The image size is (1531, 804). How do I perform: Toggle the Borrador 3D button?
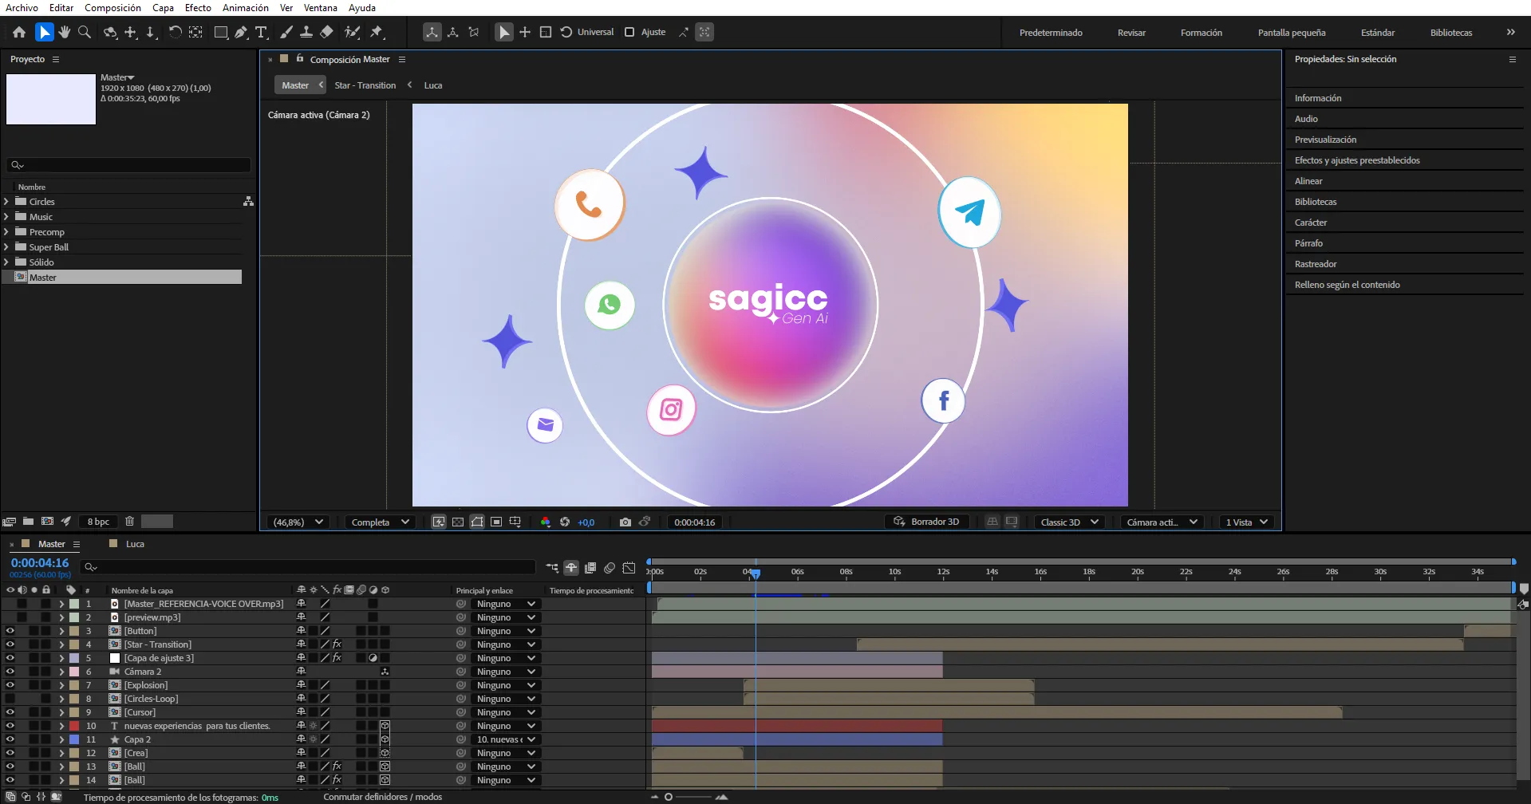(926, 522)
